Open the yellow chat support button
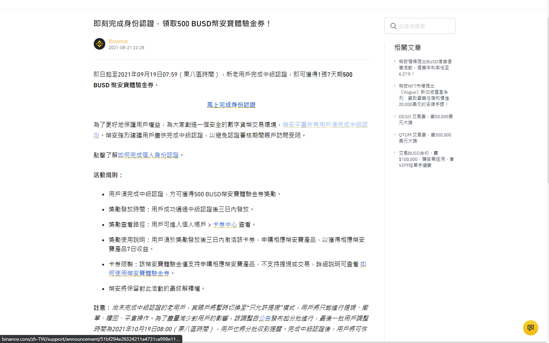The image size is (549, 343). tap(530, 328)
